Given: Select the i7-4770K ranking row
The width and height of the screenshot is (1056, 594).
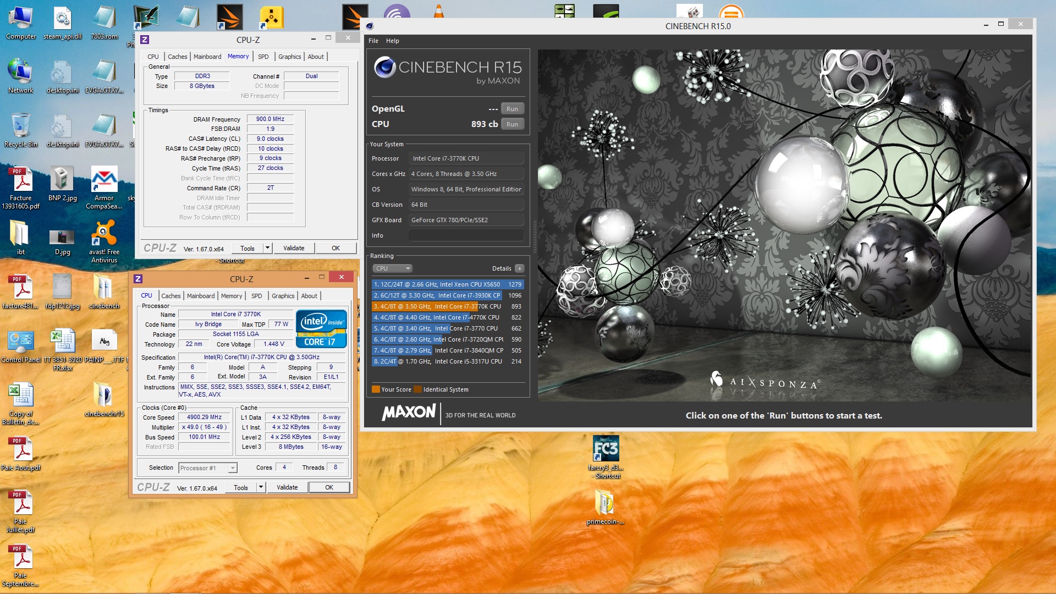Looking at the screenshot, I should pos(448,317).
